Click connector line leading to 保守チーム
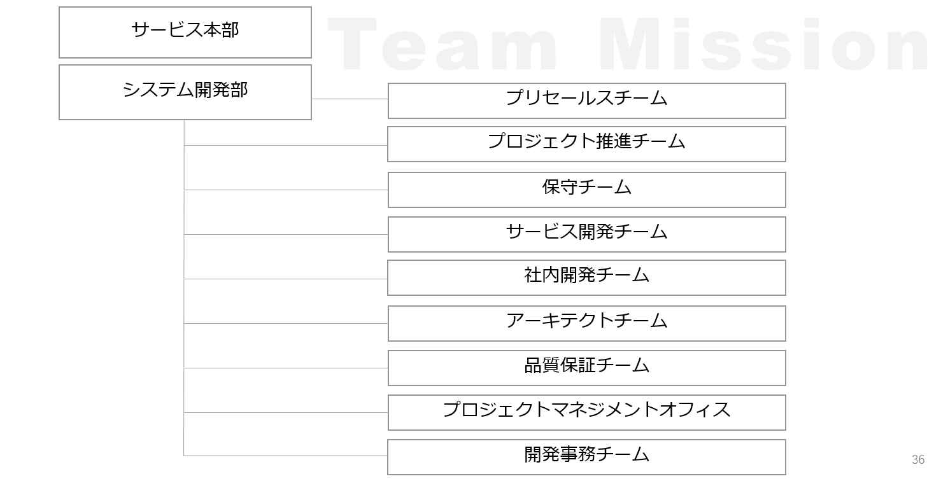The height and width of the screenshot is (481, 934). [286, 190]
